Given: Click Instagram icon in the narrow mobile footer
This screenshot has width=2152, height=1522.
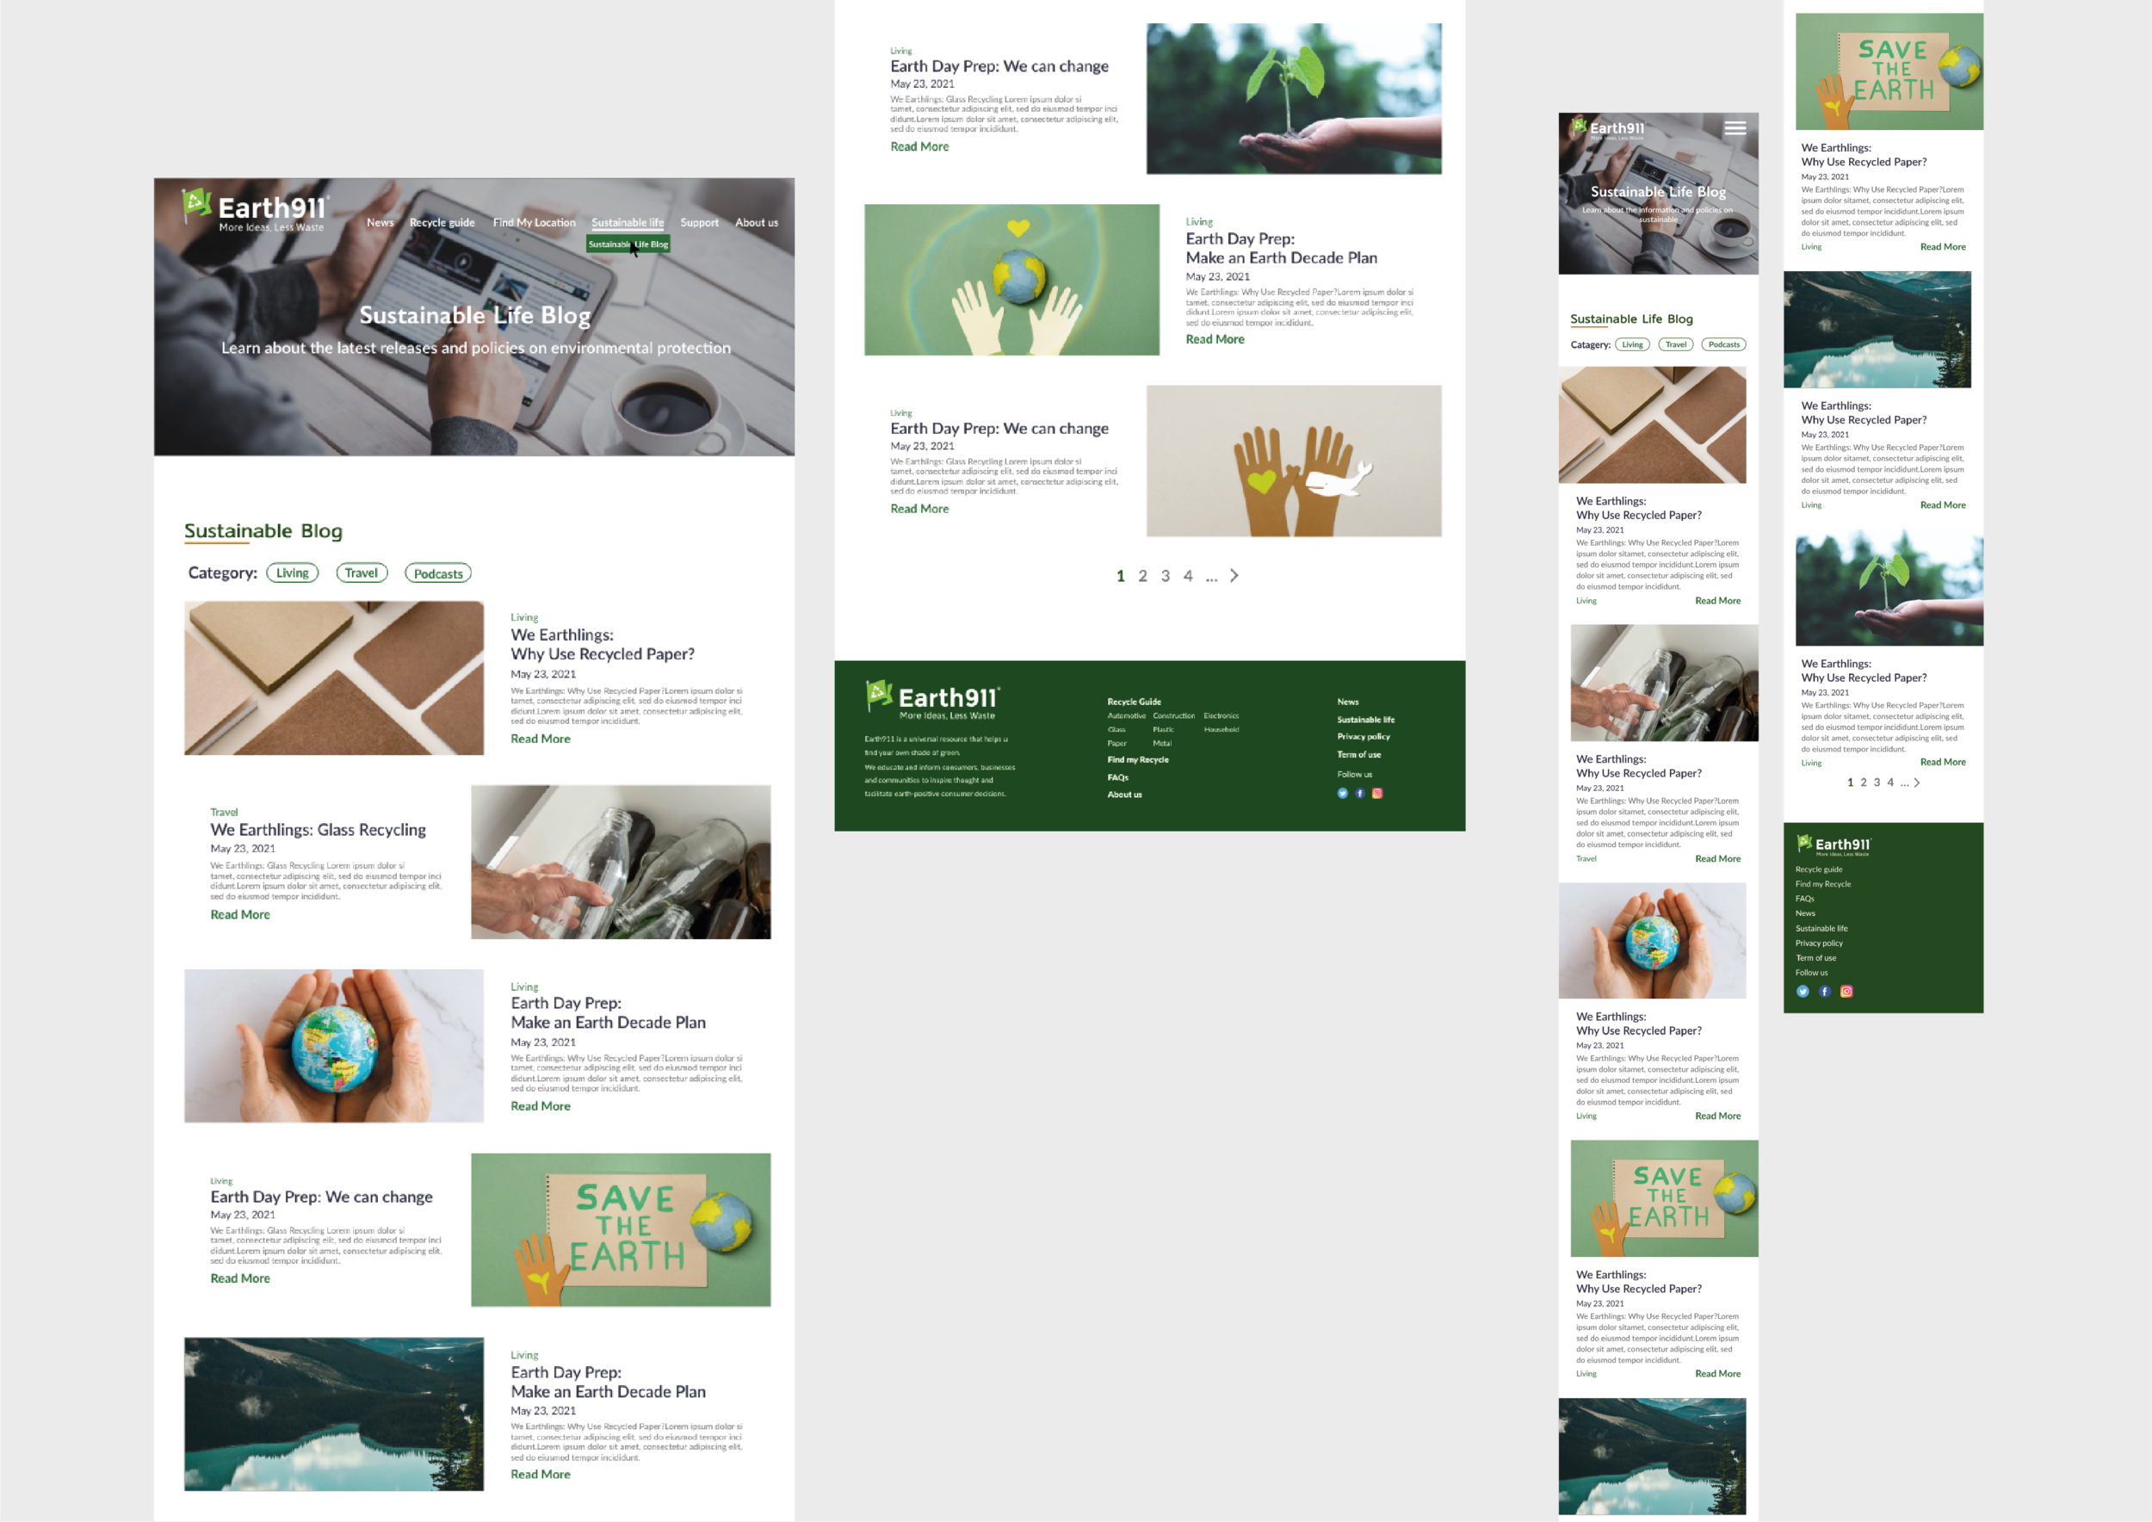Looking at the screenshot, I should (1846, 992).
